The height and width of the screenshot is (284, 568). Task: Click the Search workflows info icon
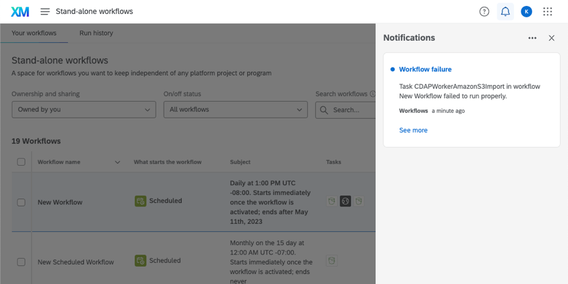[x=372, y=94]
